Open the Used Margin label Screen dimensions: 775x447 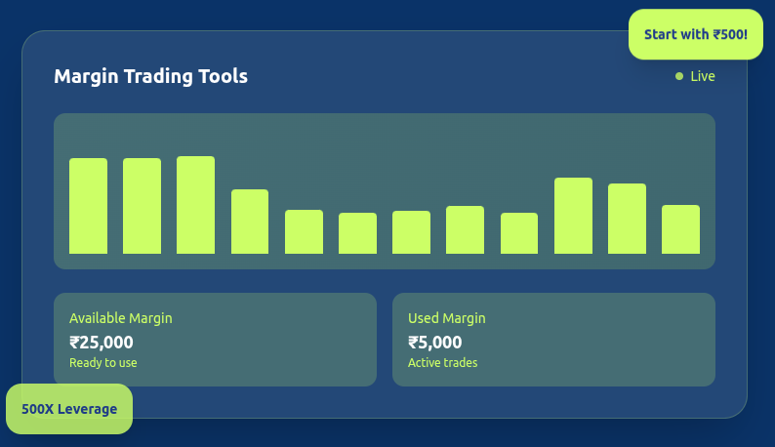(446, 318)
